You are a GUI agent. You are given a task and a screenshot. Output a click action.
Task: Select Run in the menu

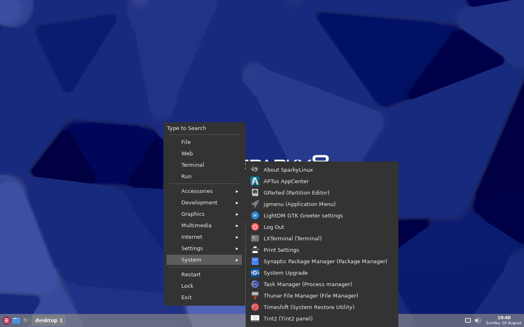[204, 177]
